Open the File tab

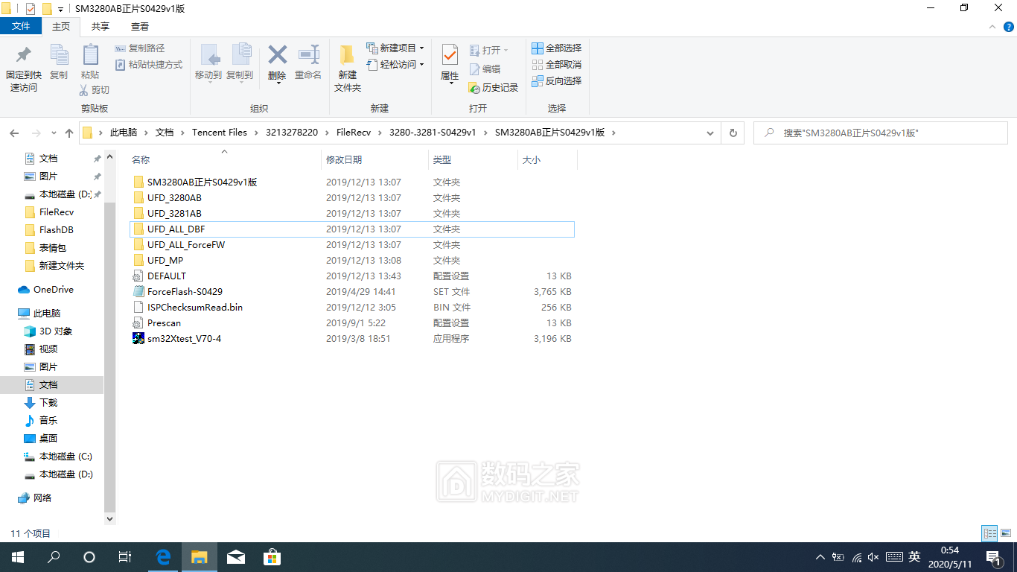click(21, 26)
